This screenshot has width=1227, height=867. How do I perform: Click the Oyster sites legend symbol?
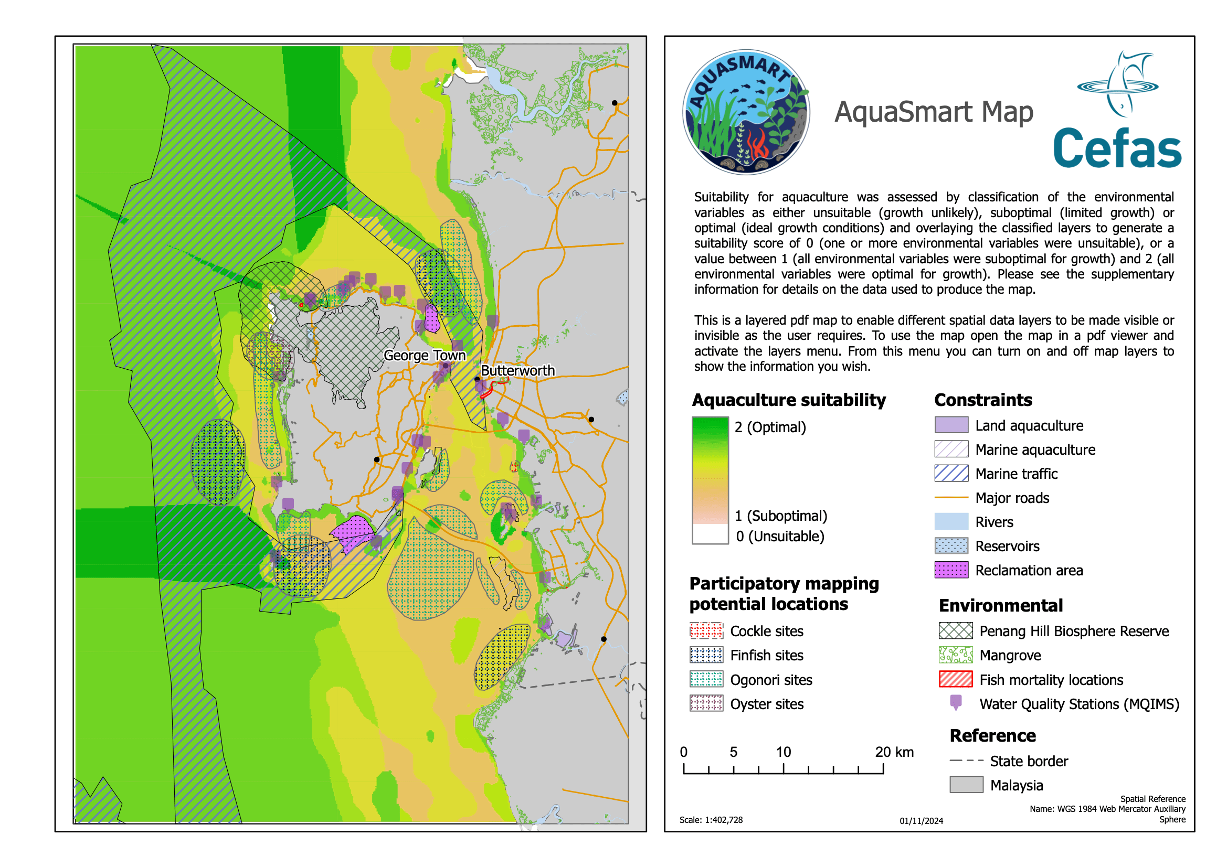point(706,703)
